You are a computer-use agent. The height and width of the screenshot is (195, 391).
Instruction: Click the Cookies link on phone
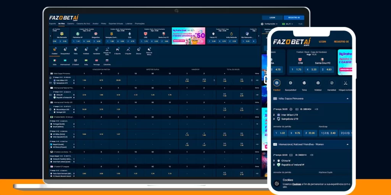tap(296, 184)
